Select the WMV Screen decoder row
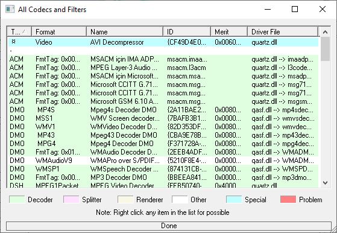This screenshot has width=337, height=233. click(x=163, y=118)
